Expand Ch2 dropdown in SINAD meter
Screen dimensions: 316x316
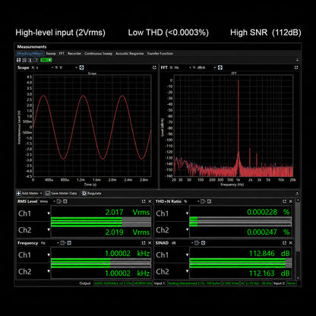click(187, 271)
